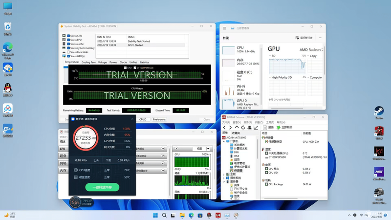Click the CPUID button in Stability Test
The image size is (391, 220).
tap(143, 119)
